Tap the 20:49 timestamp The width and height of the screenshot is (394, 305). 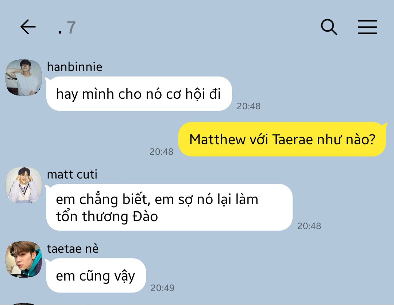163,288
